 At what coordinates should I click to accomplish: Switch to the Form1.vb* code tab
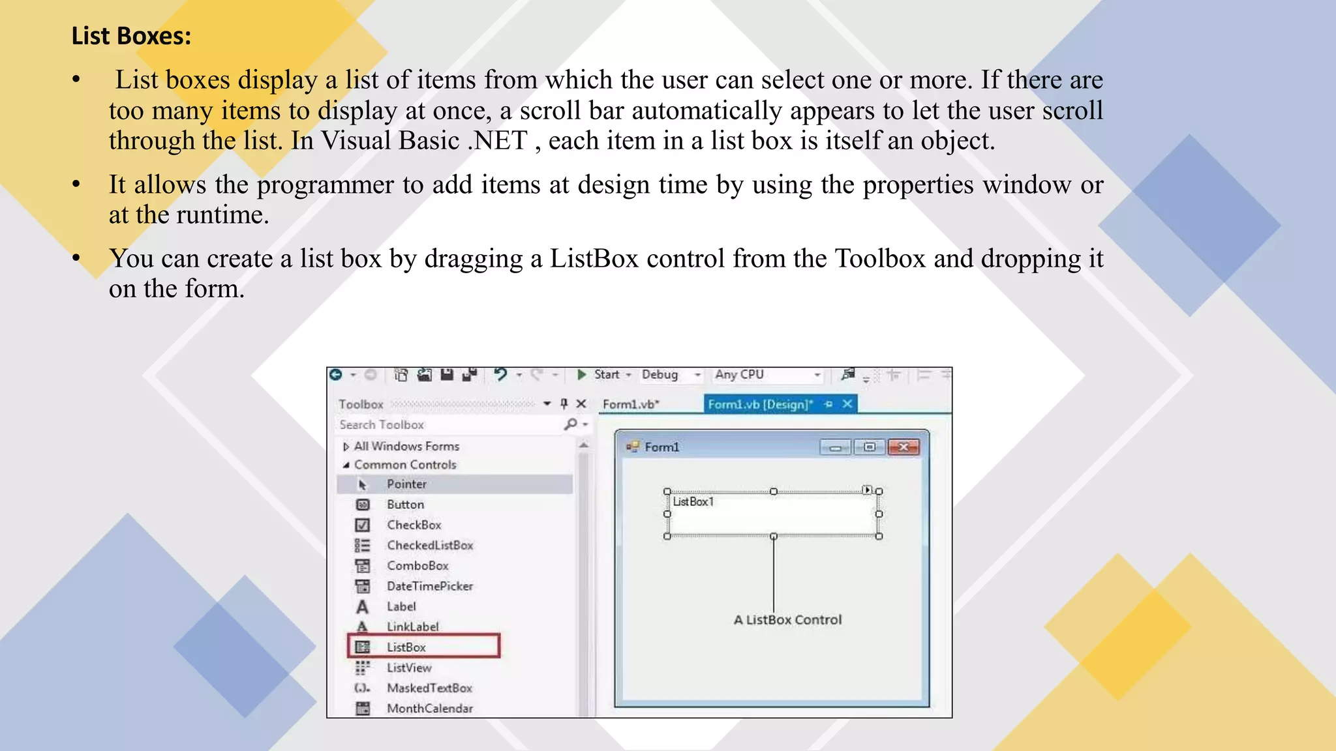631,404
